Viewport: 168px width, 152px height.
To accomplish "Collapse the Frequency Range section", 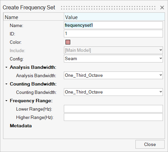I will (x=6, y=101).
